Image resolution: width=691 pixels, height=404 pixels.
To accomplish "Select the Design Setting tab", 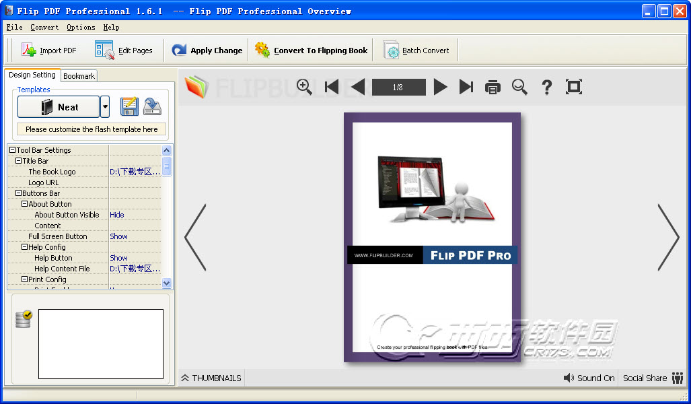I will (x=32, y=75).
